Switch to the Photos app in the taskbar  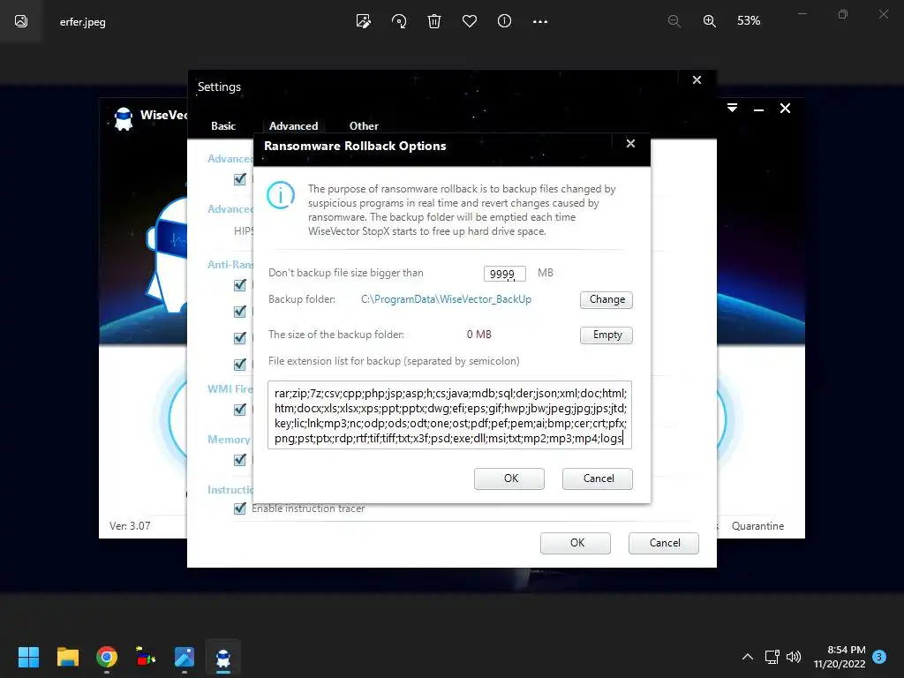tap(185, 657)
